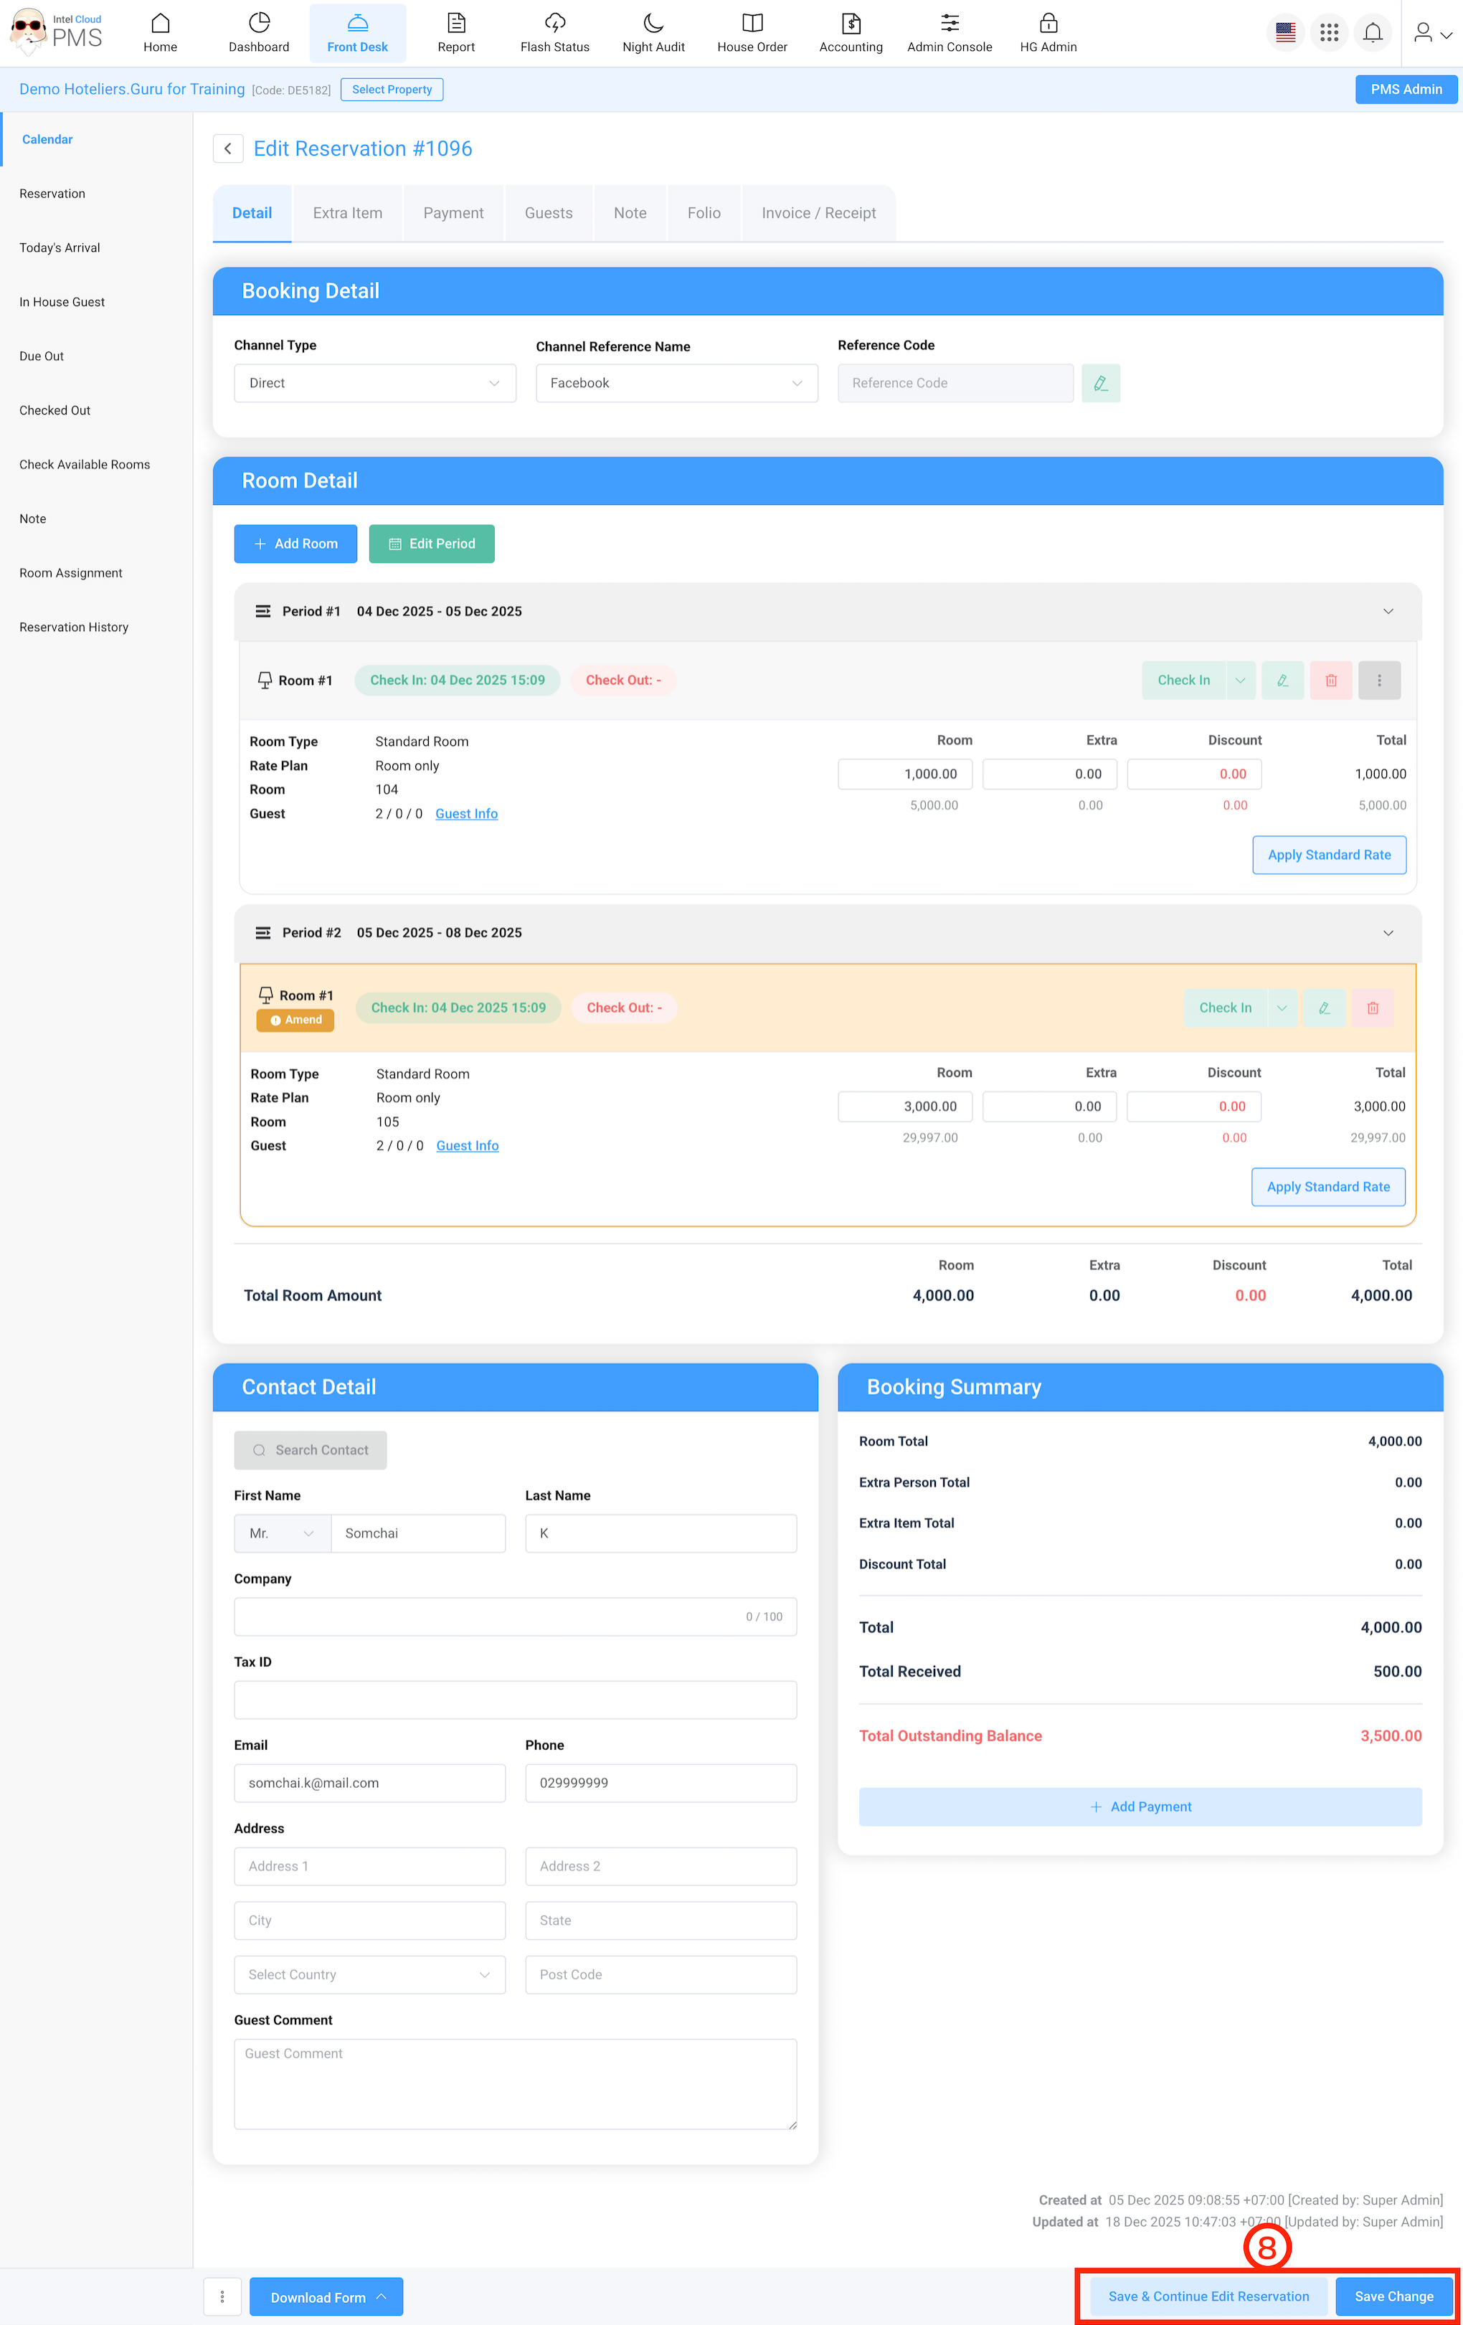Screen dimensions: 1463x2325
Task: Open Guest Info link for room 104
Action: click(x=466, y=814)
